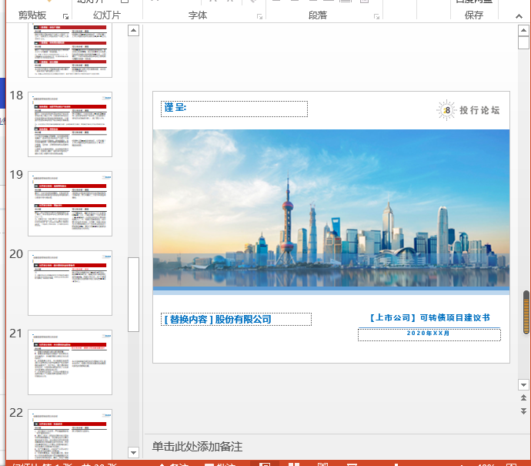
Task: Choose slide 21 thumbnail
Action: 70,362
